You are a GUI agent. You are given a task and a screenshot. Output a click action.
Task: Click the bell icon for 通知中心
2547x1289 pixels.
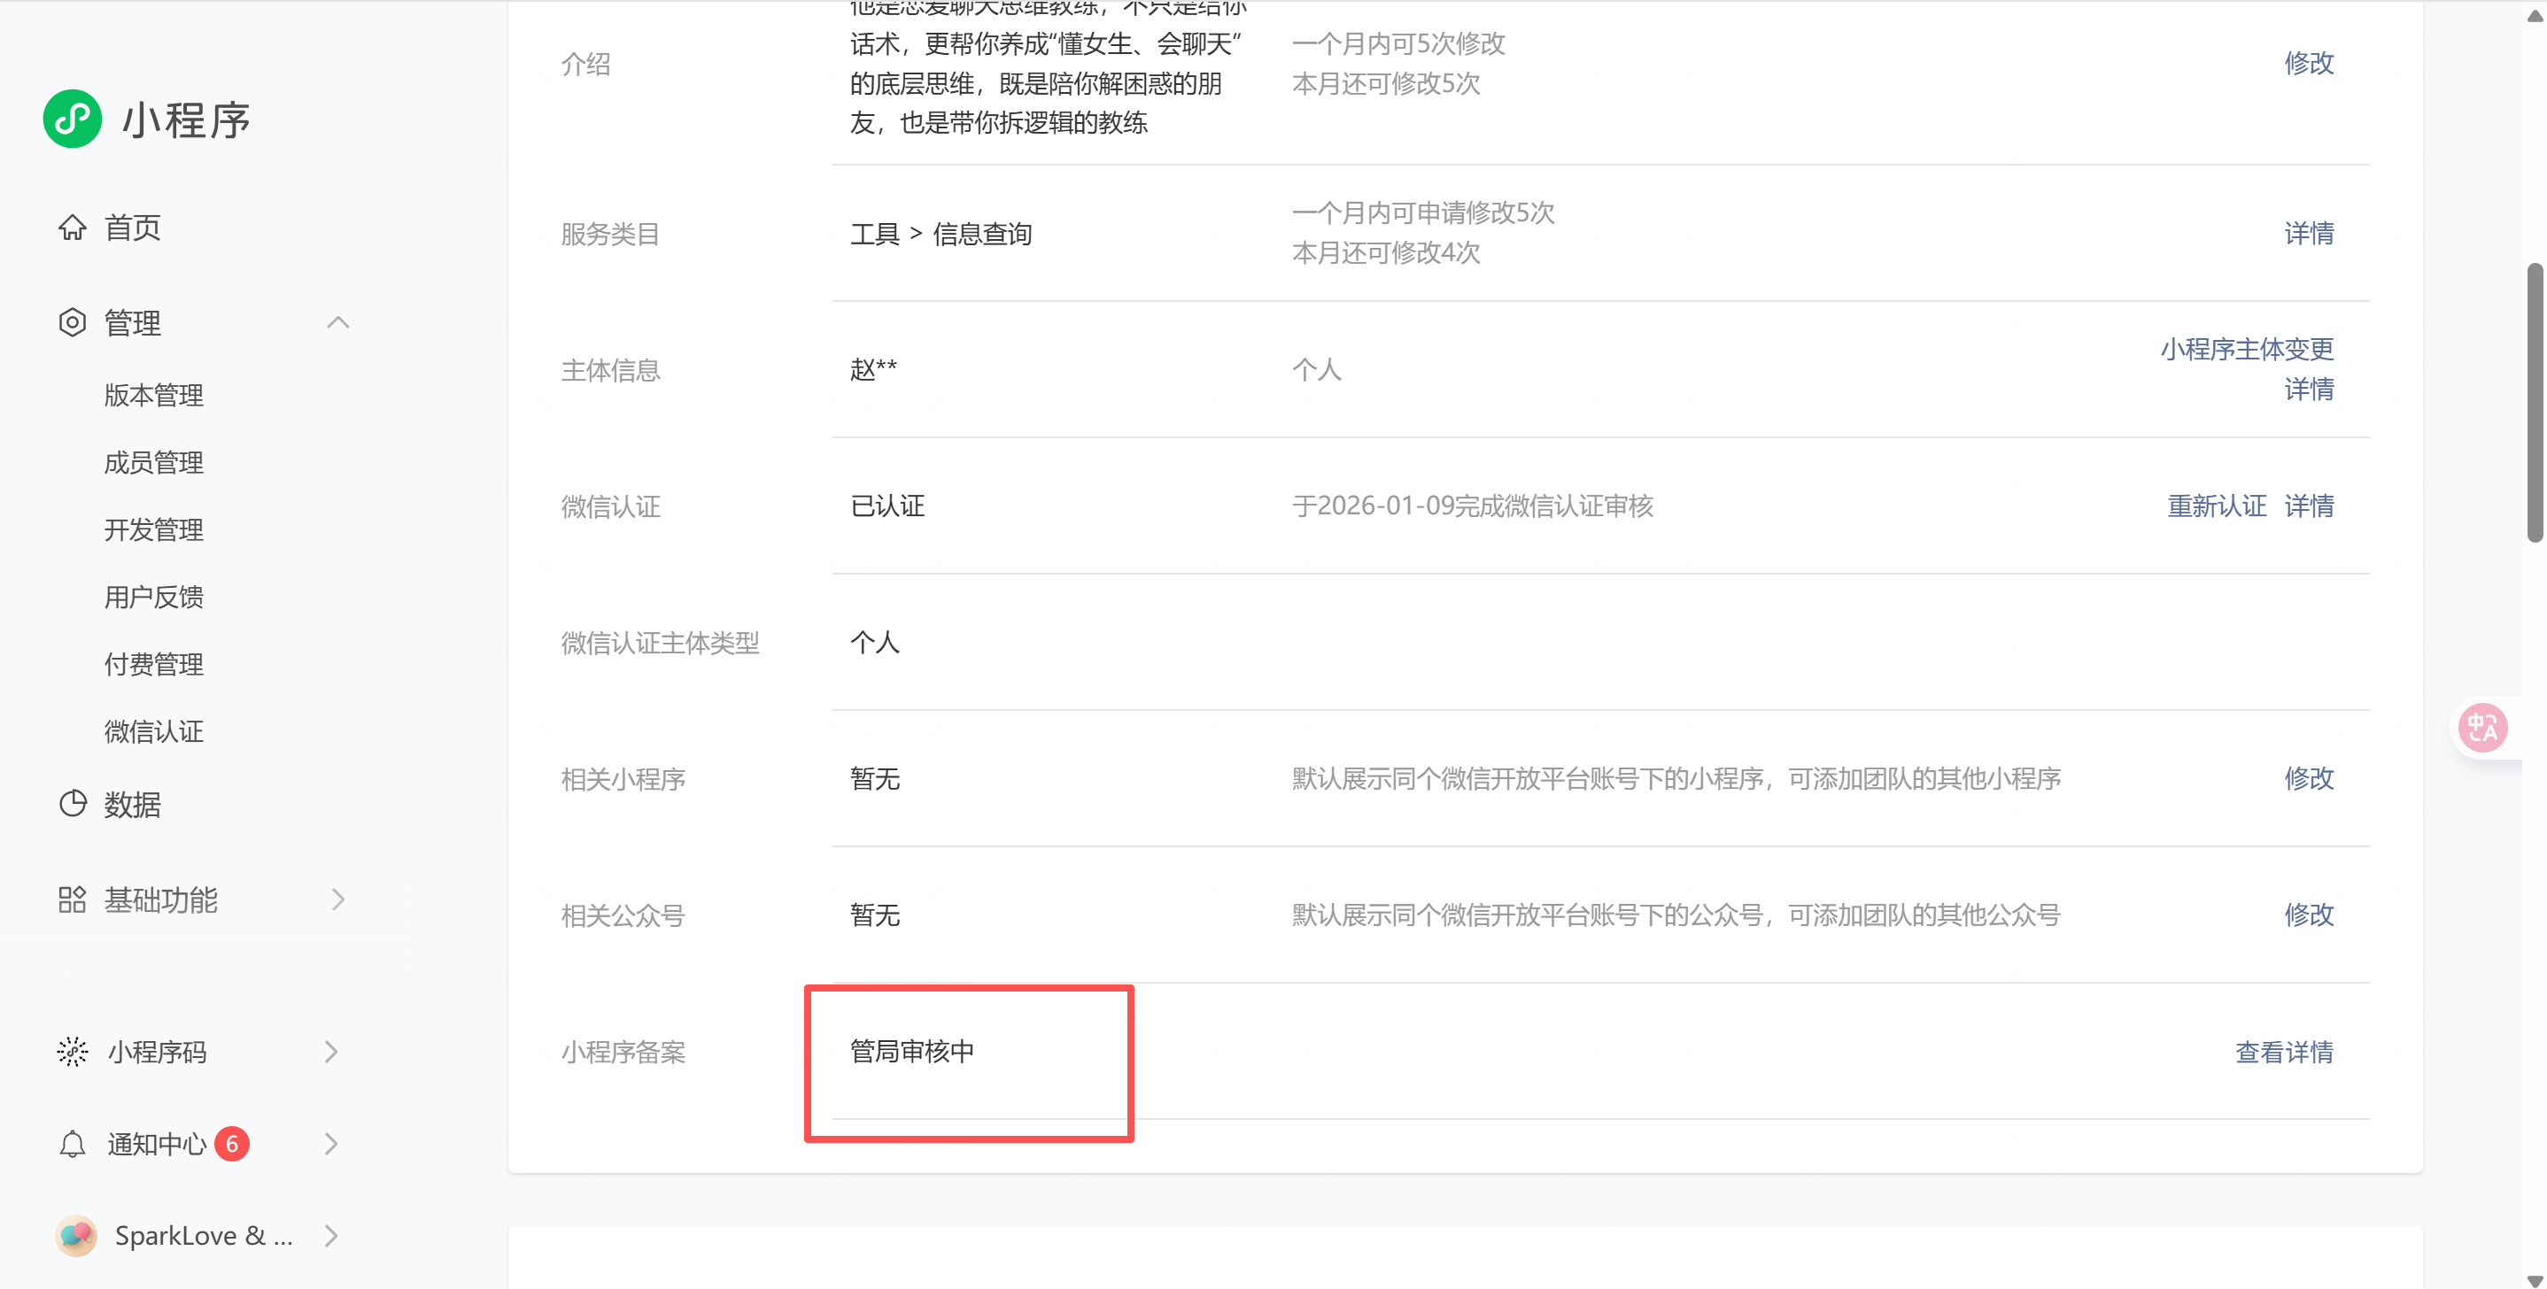[x=73, y=1144]
